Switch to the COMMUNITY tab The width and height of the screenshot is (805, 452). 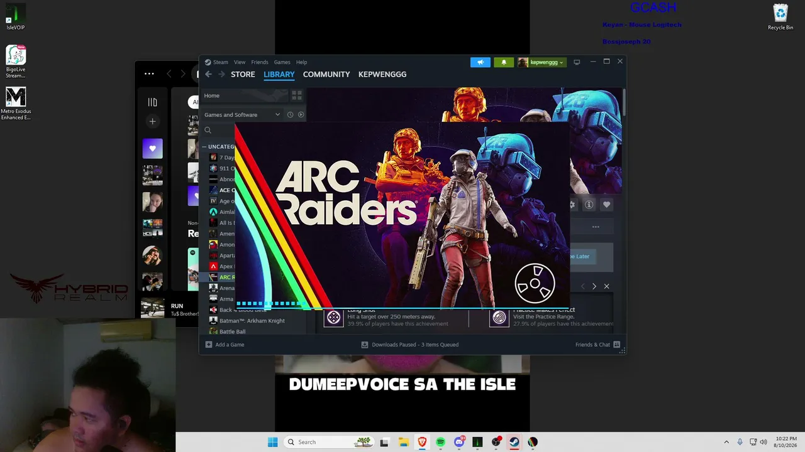tap(326, 74)
